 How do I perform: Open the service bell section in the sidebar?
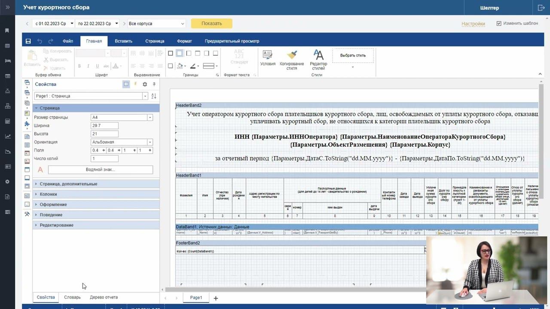pos(7,91)
